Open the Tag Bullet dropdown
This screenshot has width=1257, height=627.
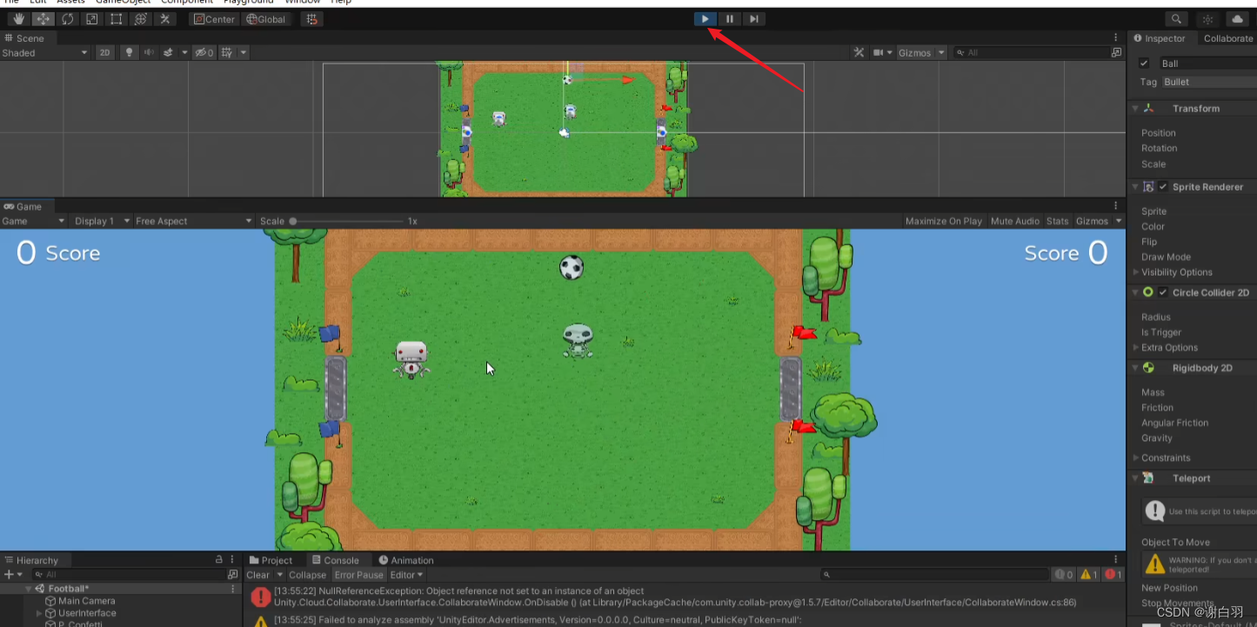pyautogui.click(x=1210, y=82)
